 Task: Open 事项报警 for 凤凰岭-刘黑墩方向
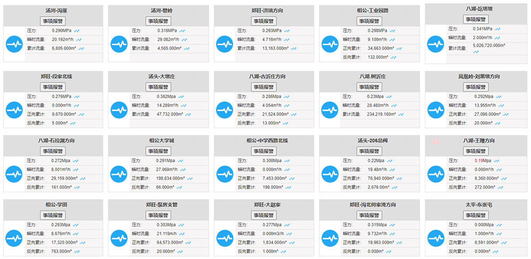click(x=476, y=87)
